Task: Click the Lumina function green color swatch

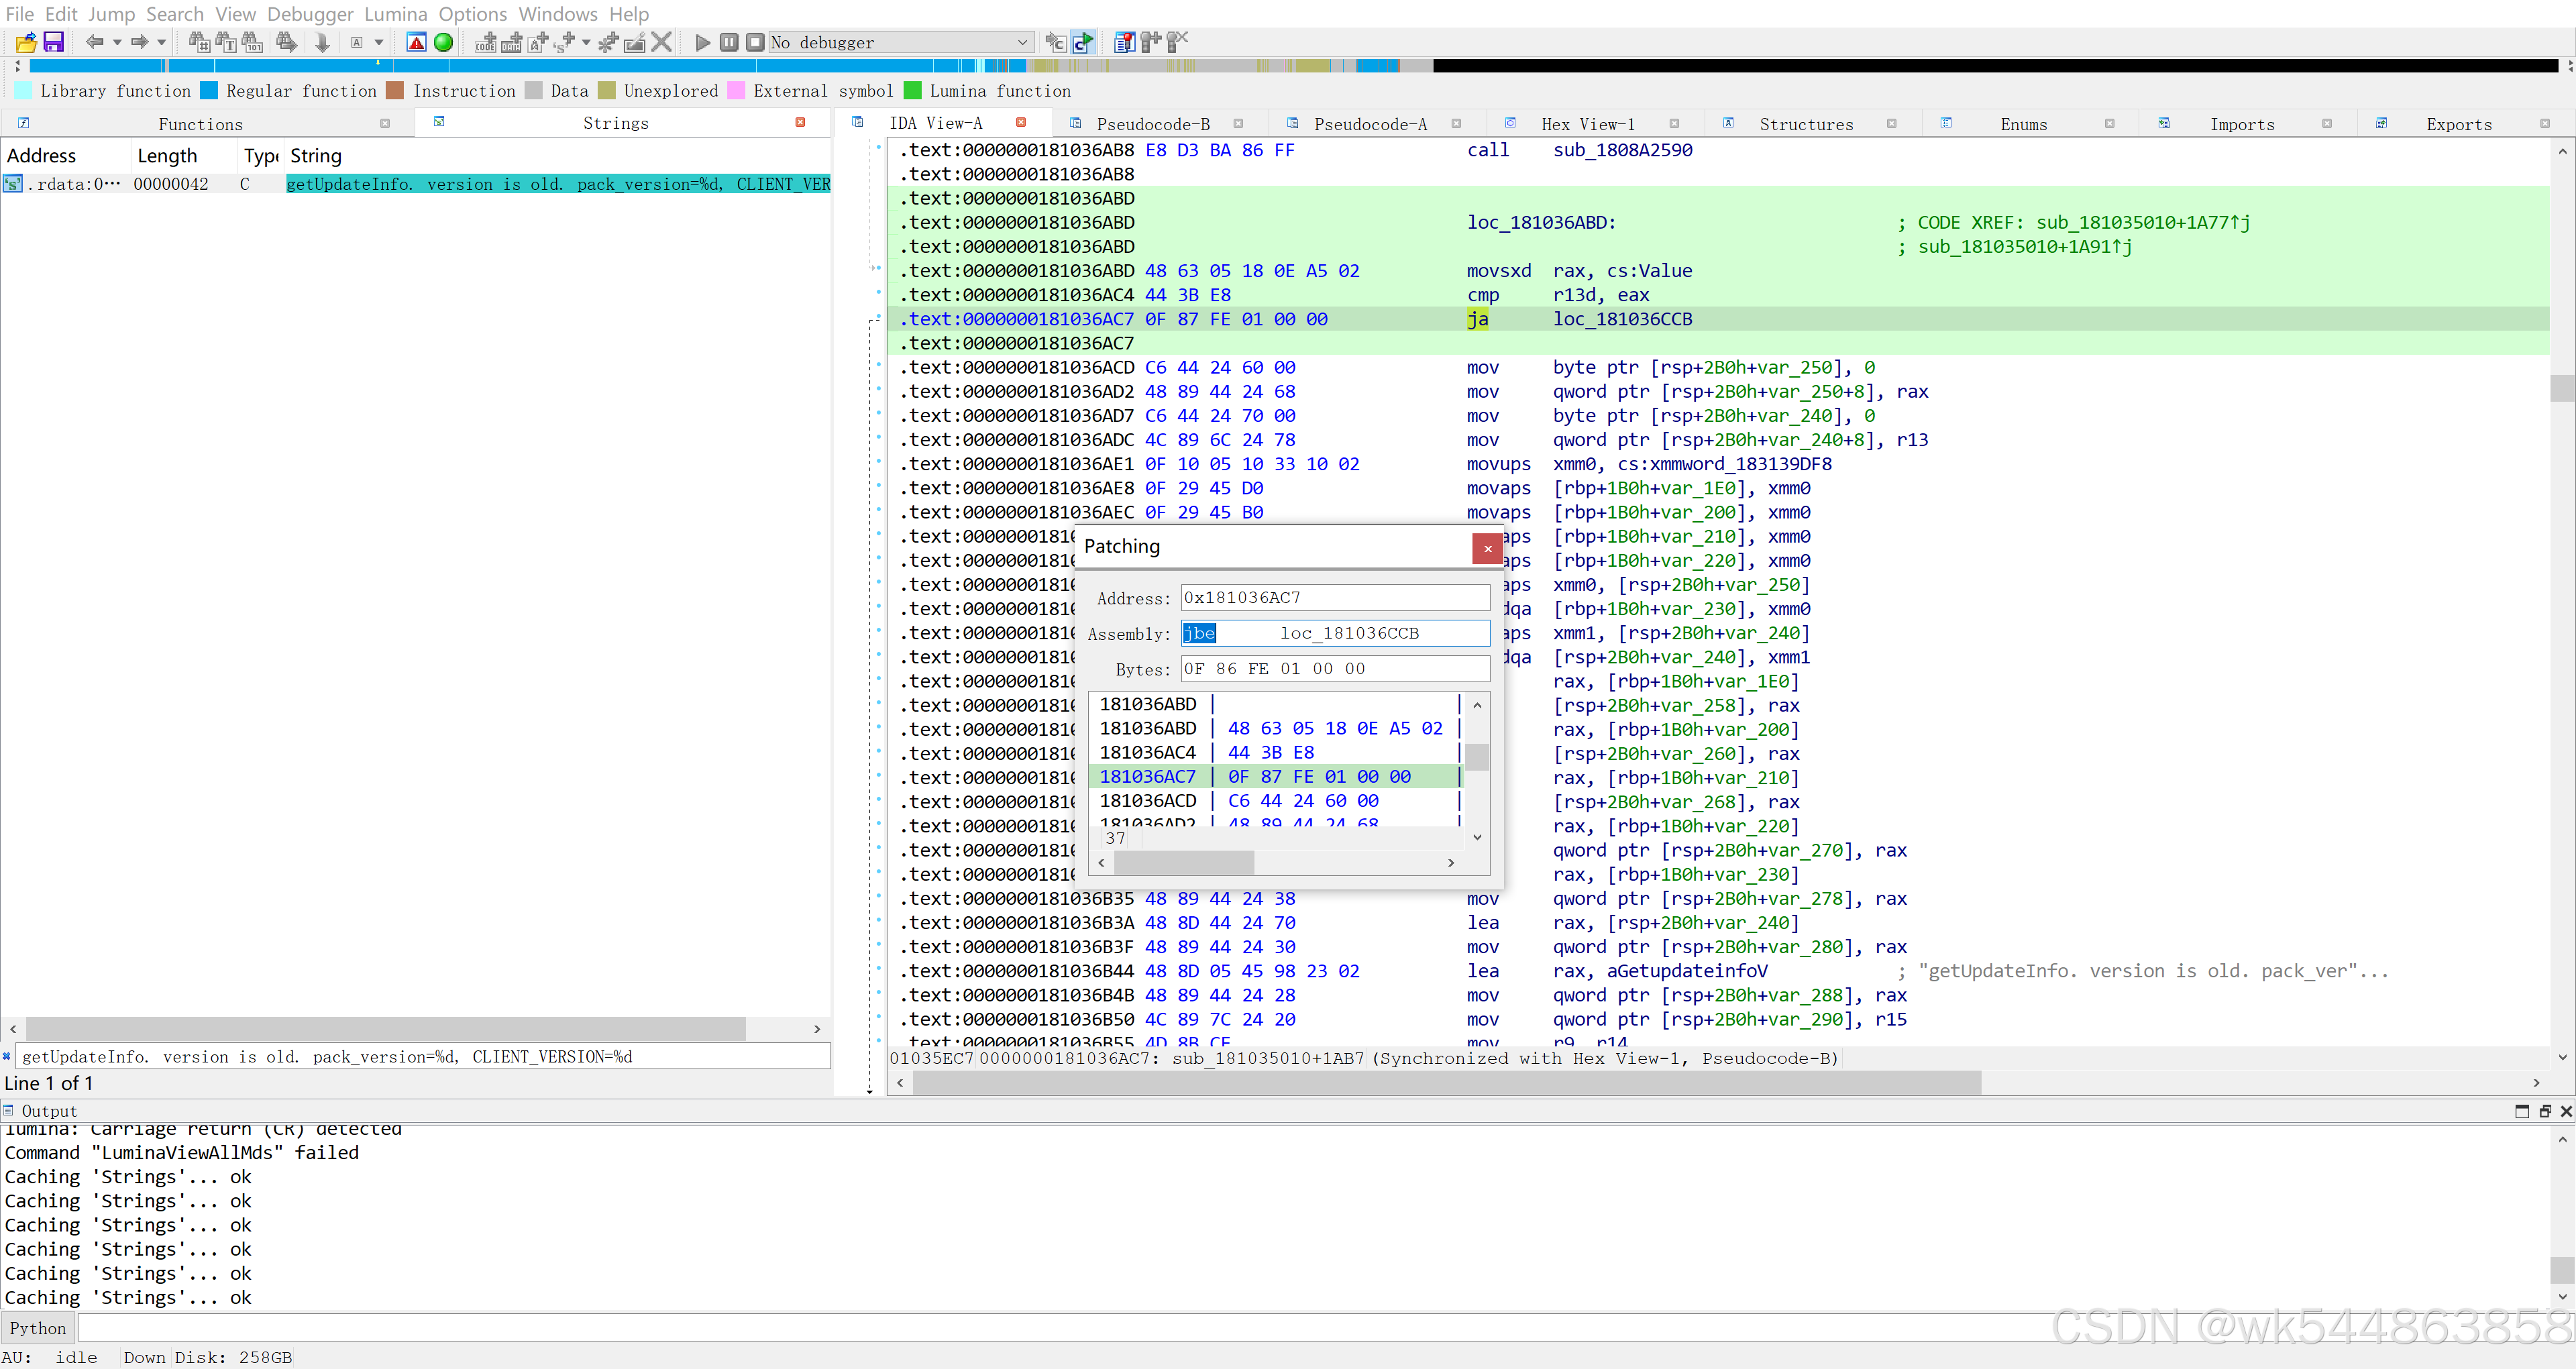Action: pyautogui.click(x=912, y=91)
